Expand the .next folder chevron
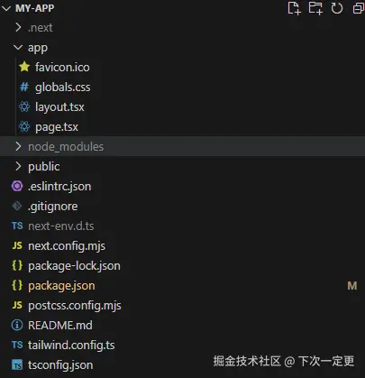Image resolution: width=365 pixels, height=378 pixels. pyautogui.click(x=18, y=28)
